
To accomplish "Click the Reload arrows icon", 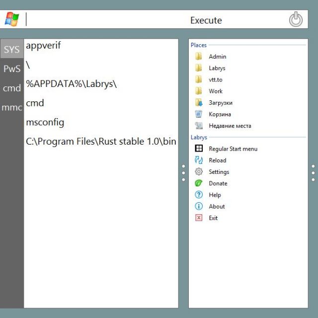I will pos(199,160).
